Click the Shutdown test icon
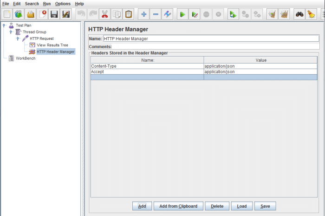The image size is (325, 216). 218,14
